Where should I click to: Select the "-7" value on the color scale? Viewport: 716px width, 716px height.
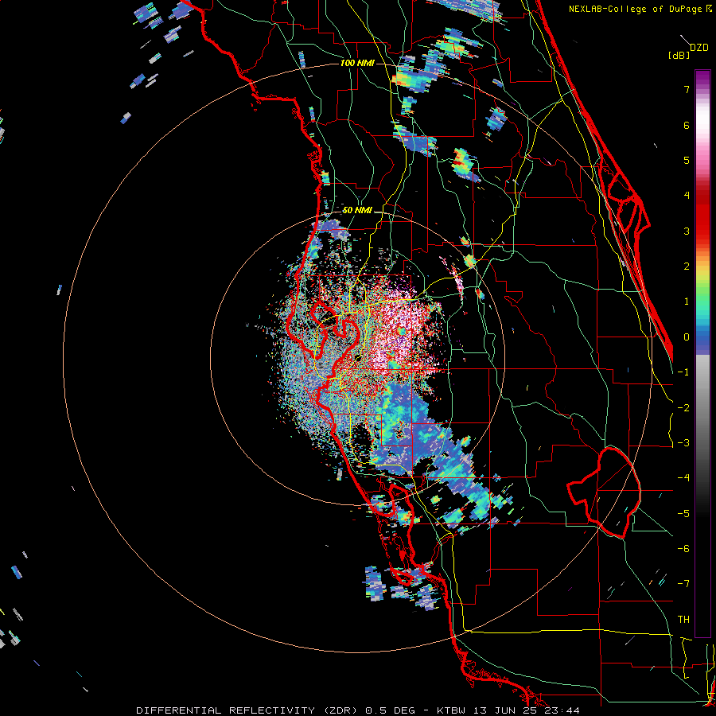tap(683, 584)
